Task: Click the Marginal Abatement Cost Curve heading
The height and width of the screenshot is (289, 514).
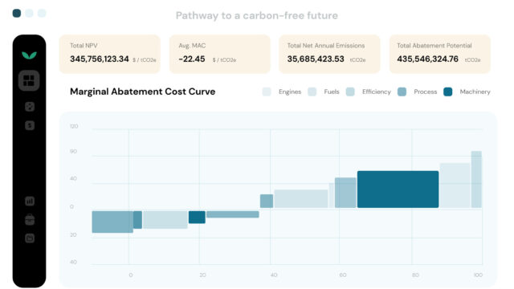Action: (143, 92)
